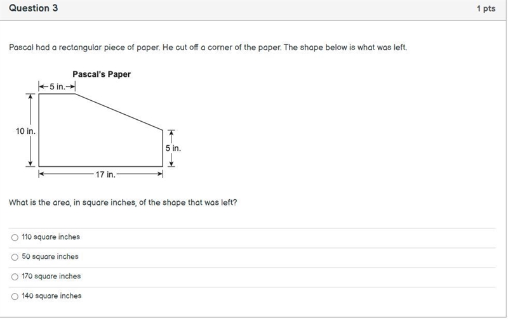Click the 5 in. label beside the short side
Screen dimensions: 508x319
coord(173,148)
